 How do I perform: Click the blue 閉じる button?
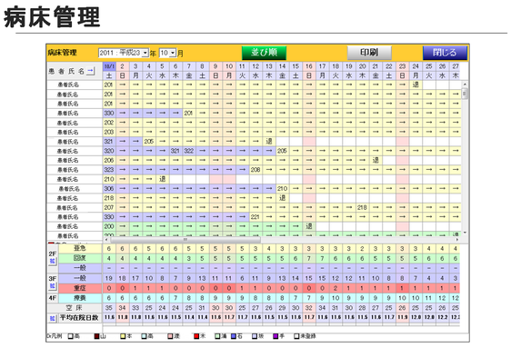click(x=445, y=53)
